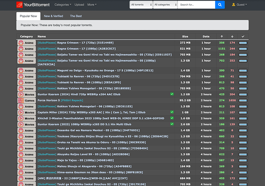Click Anime category icon for Megumi no Daigo row
Screen dimensions: 265x186
pyautogui.click(x=21, y=70)
